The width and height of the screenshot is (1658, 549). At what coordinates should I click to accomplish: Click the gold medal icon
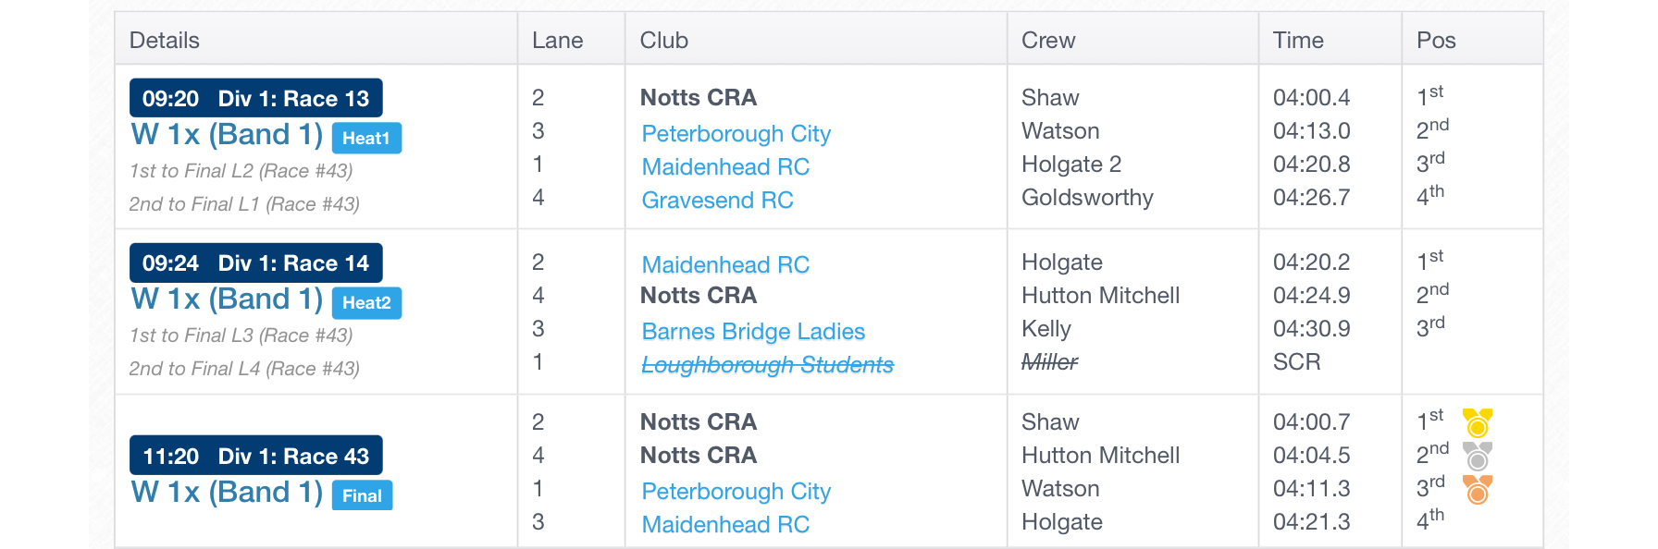(1478, 422)
